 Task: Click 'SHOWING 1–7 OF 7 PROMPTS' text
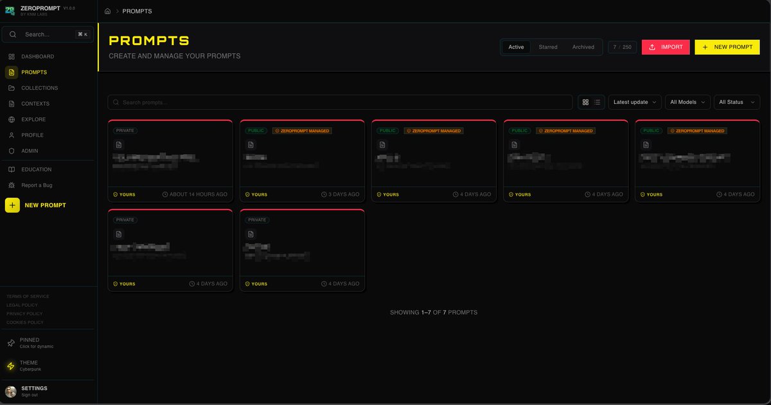434,313
